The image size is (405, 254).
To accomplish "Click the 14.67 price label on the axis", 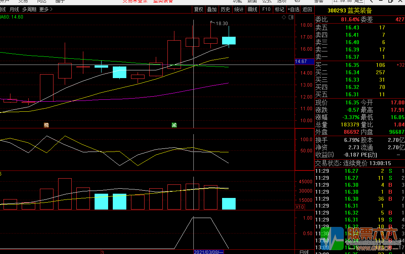I will coord(301,61).
